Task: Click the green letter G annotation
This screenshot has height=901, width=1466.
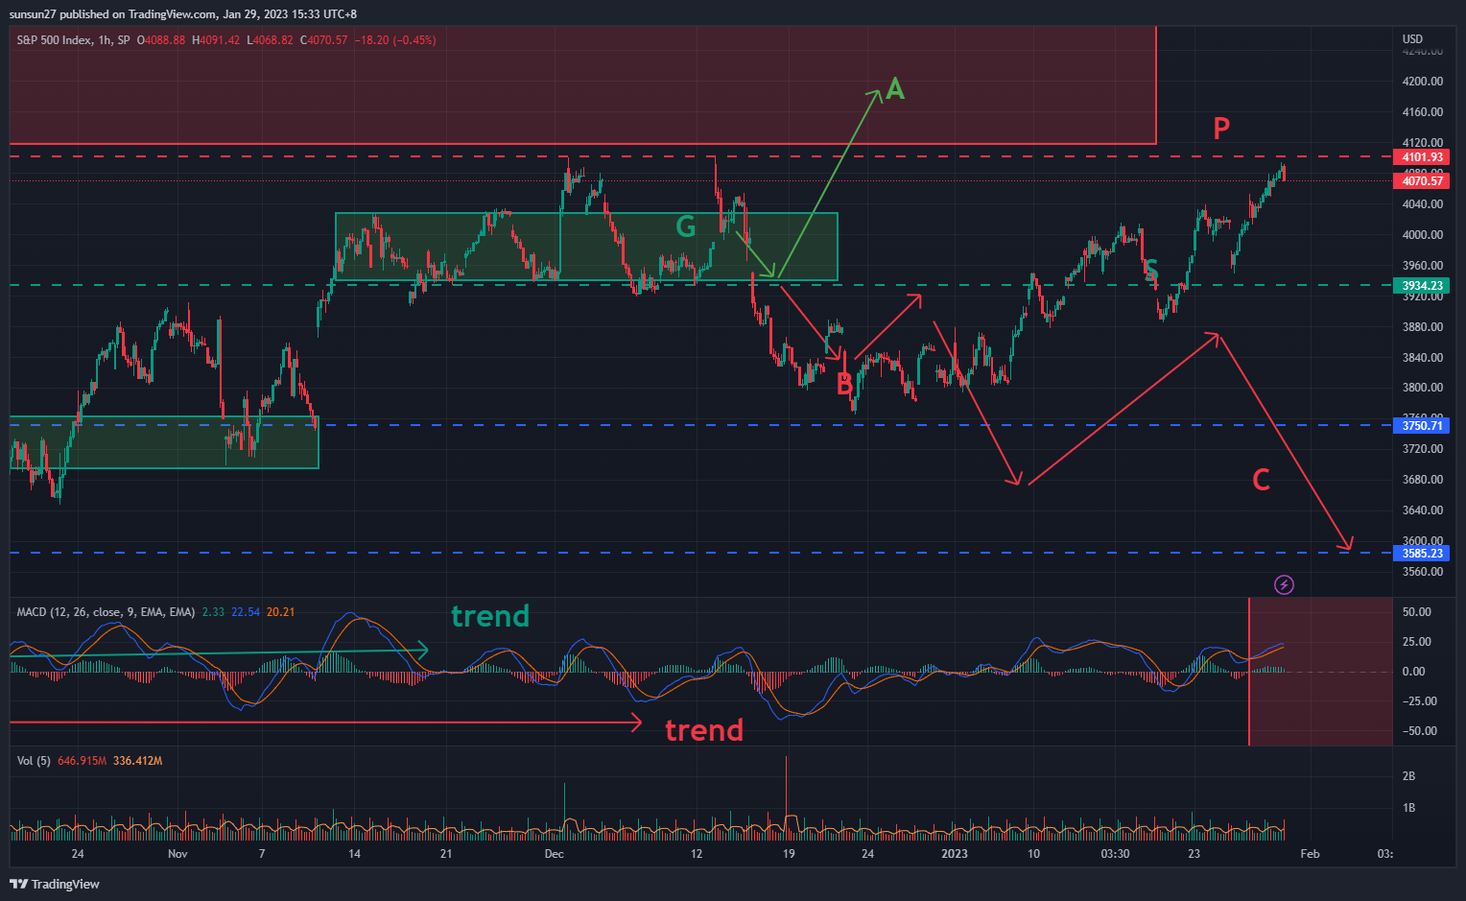Action: pos(686,226)
